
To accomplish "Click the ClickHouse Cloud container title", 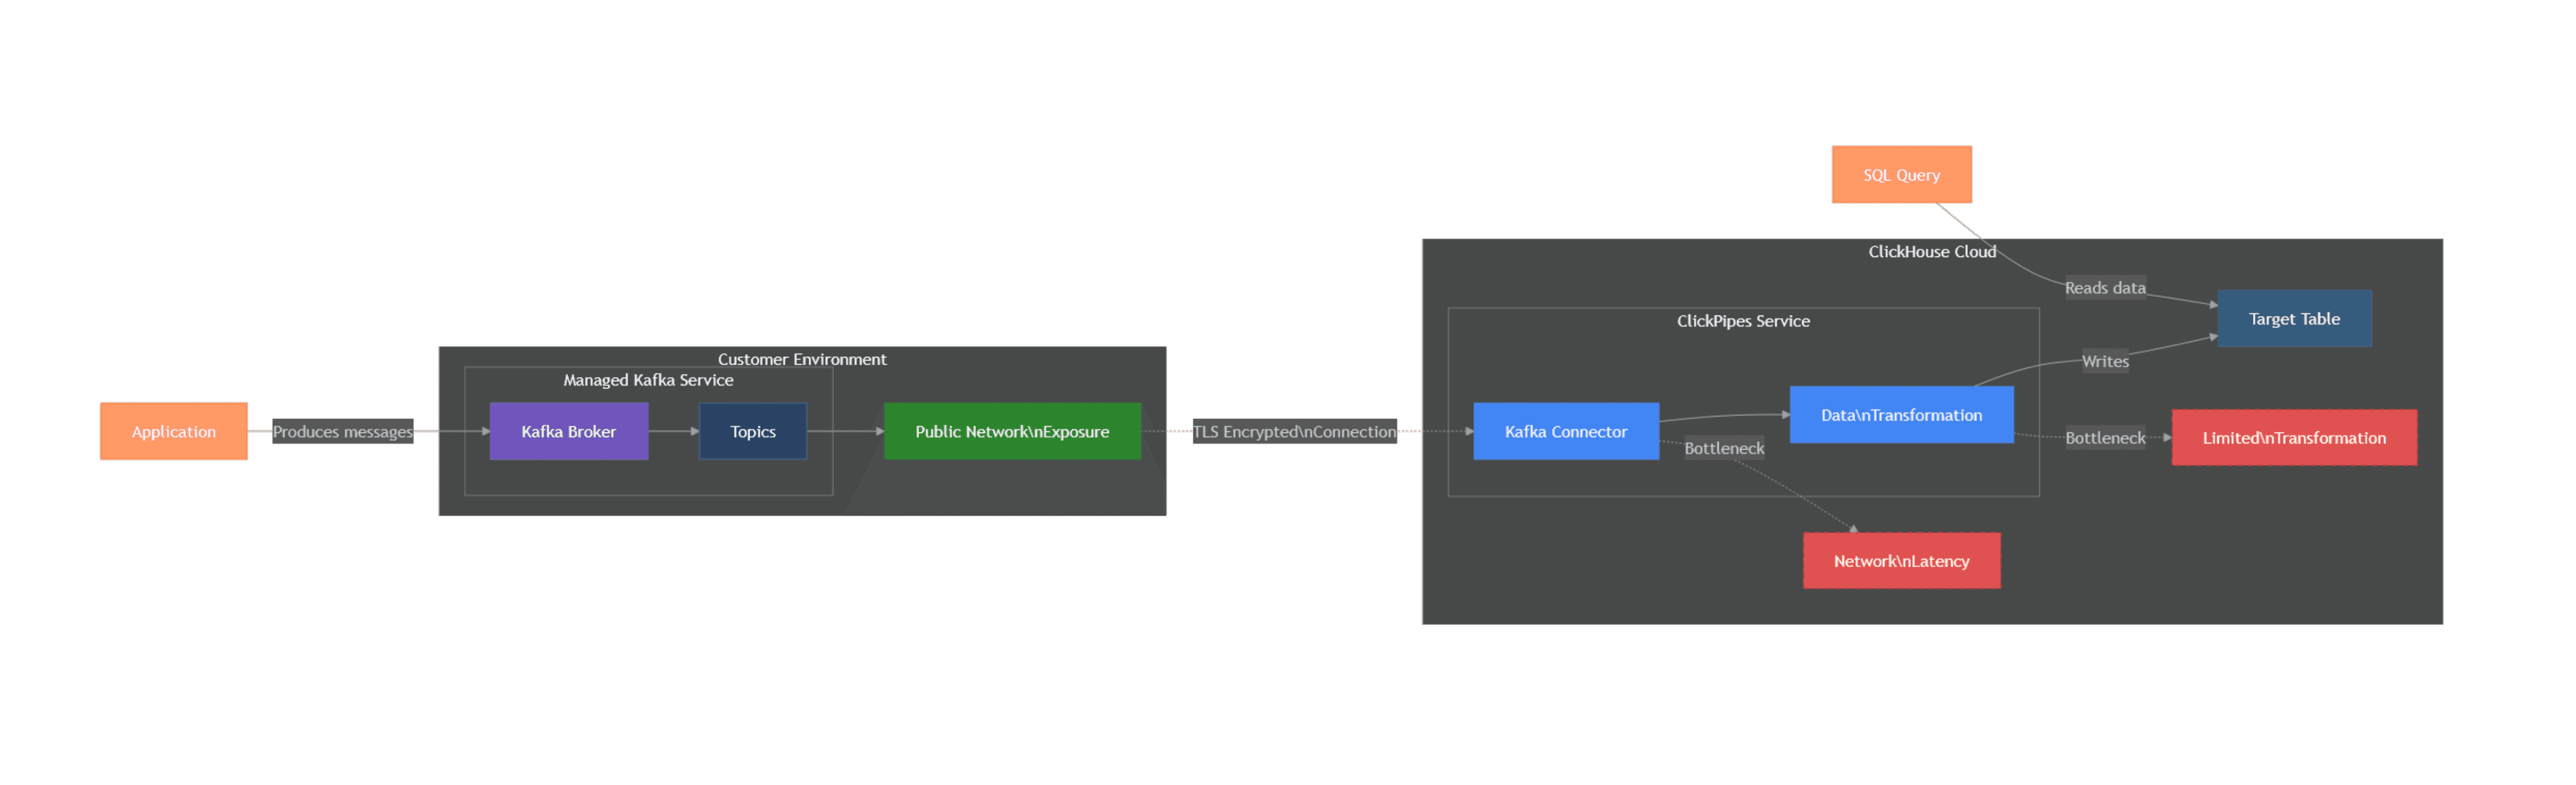I will [1931, 251].
